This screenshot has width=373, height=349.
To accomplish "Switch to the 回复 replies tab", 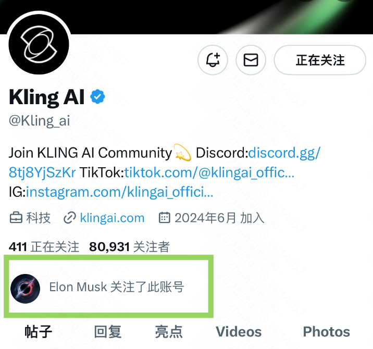I will [x=108, y=332].
